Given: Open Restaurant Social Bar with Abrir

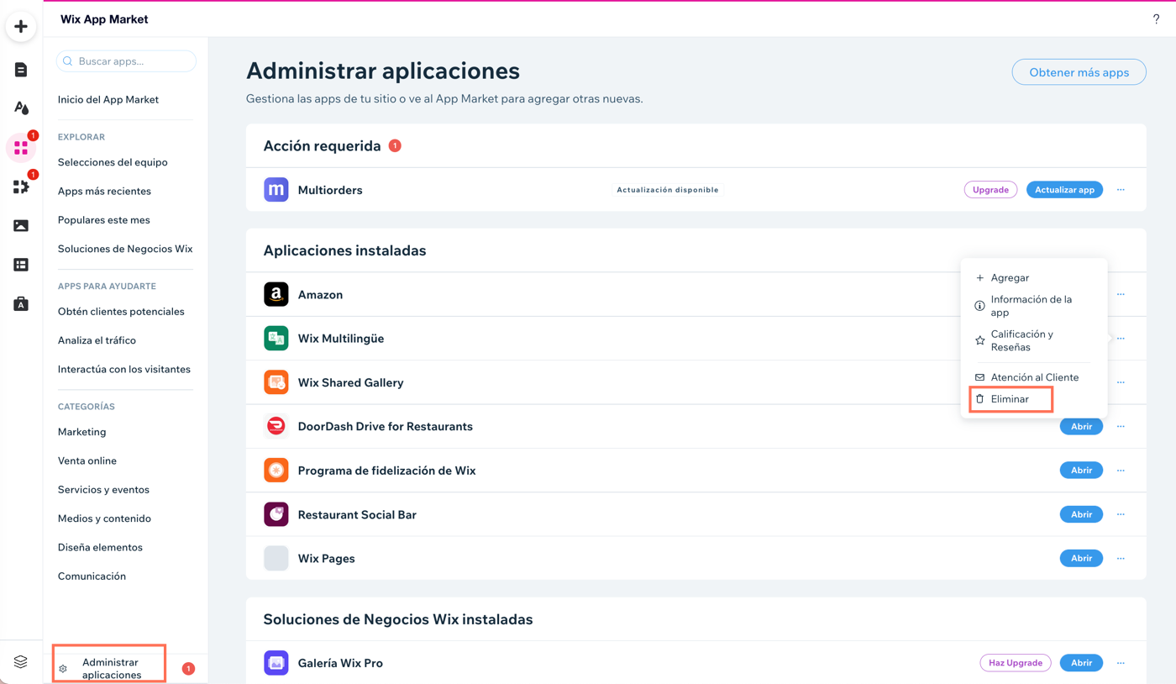Looking at the screenshot, I should [1081, 513].
